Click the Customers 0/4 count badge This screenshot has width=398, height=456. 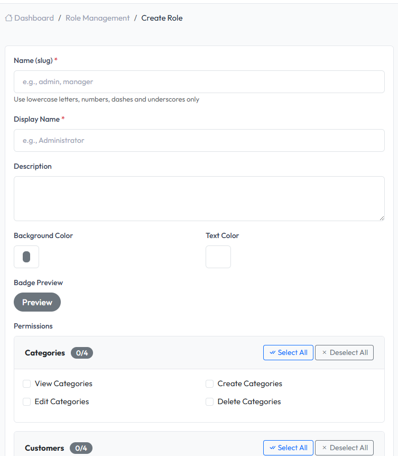81,448
